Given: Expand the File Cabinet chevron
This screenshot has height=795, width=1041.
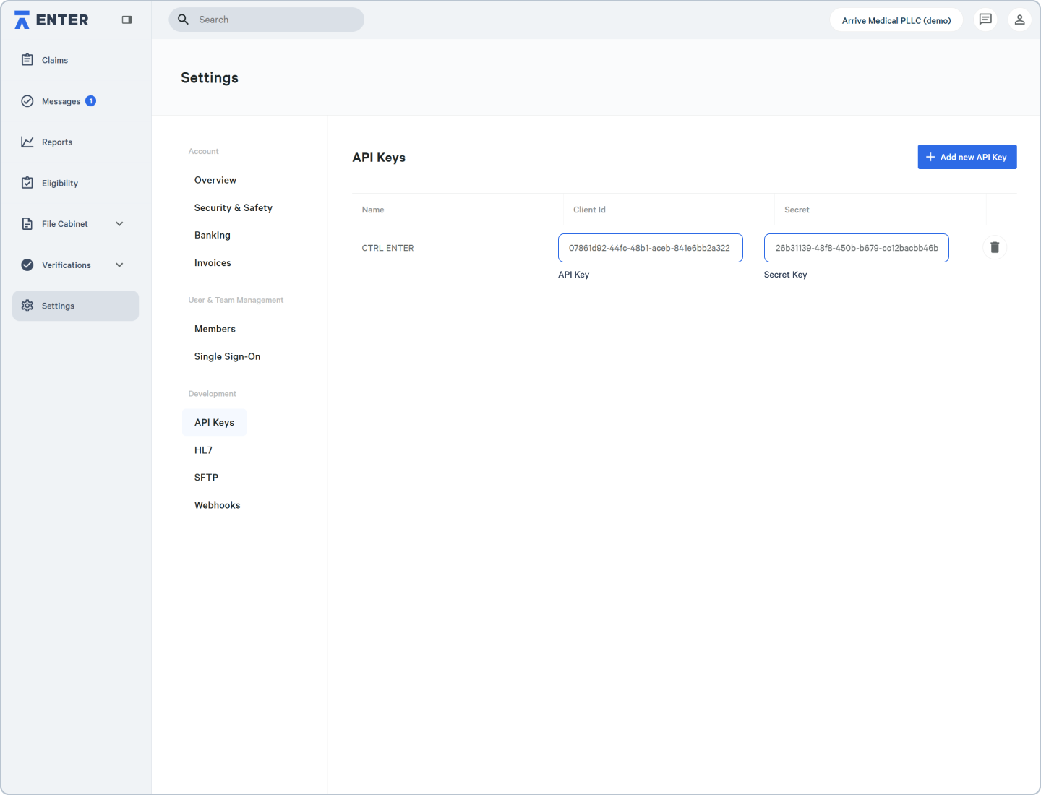Looking at the screenshot, I should [x=119, y=224].
